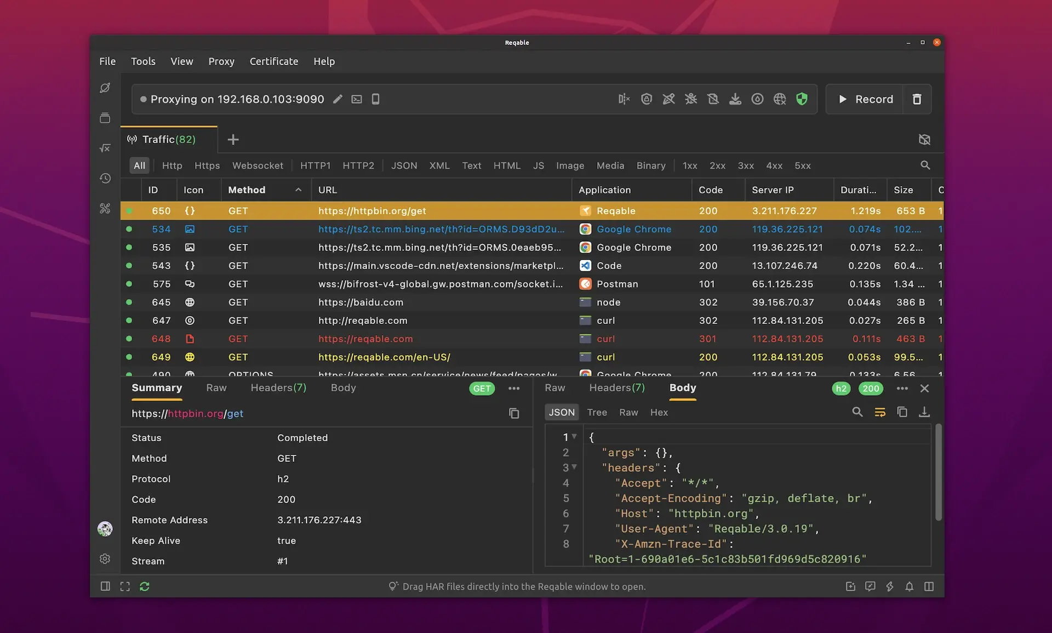Open the history panel in left sidebar
1052x633 pixels.
pyautogui.click(x=105, y=178)
